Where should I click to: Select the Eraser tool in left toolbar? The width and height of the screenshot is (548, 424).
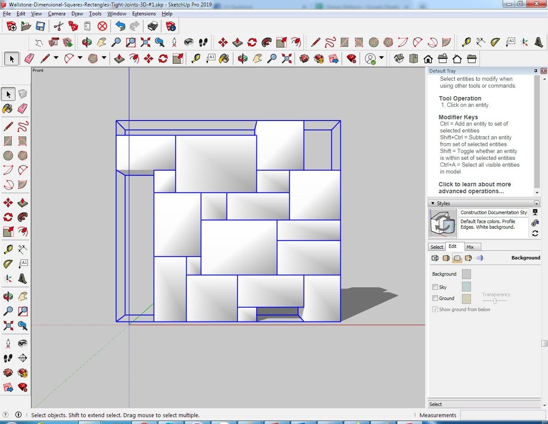(x=23, y=109)
